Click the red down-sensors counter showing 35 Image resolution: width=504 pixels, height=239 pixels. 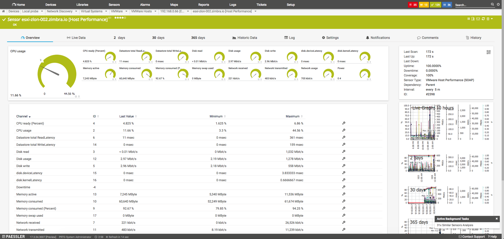(413, 5)
